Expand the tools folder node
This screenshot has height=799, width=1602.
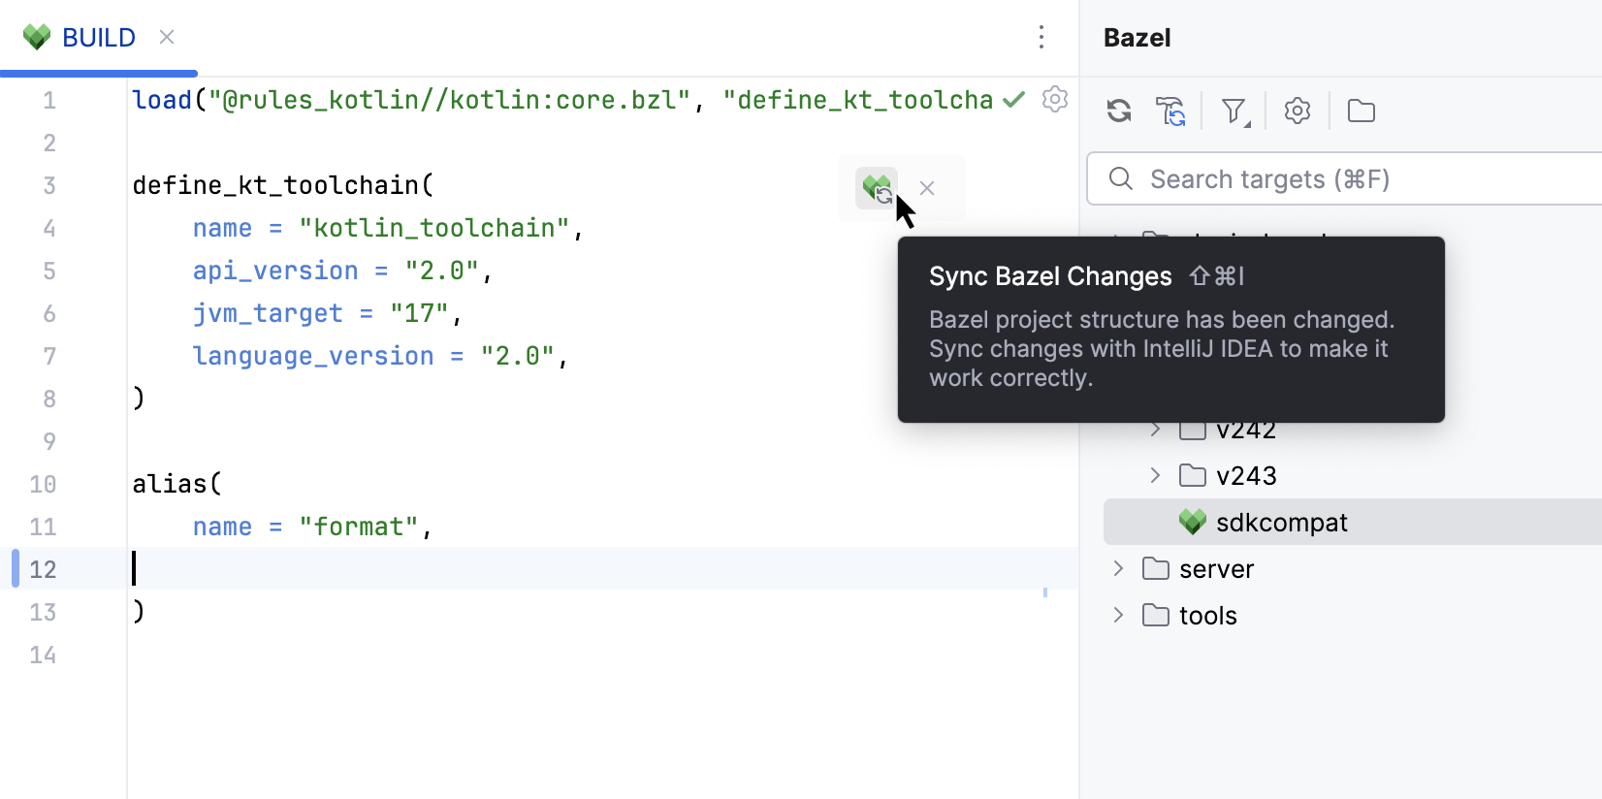pos(1118,615)
